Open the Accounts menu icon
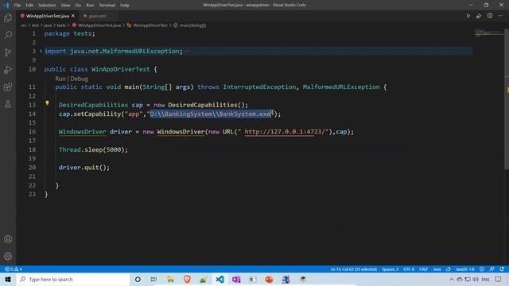Screen dimensions: 509x286 point(8,239)
